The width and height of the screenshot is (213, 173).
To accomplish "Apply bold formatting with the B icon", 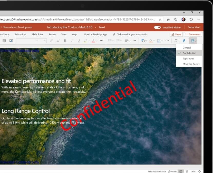I will tap(65, 41).
